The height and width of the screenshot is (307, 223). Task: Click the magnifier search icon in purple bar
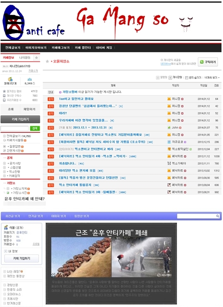click(218, 216)
